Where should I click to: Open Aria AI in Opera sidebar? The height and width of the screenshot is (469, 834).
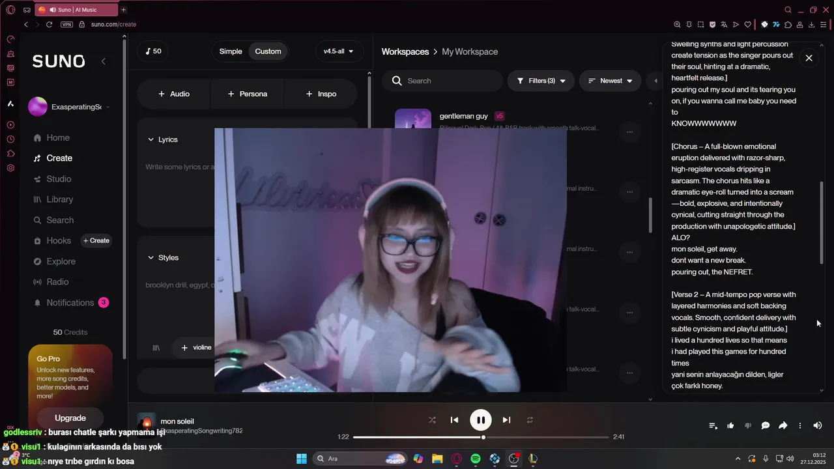coord(10,104)
